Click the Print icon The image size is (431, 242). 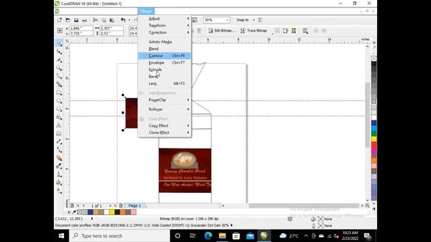pos(84,20)
